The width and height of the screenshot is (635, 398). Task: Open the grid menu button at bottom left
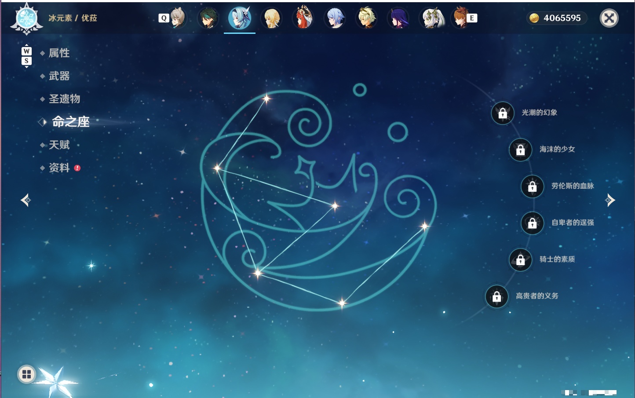pos(26,374)
